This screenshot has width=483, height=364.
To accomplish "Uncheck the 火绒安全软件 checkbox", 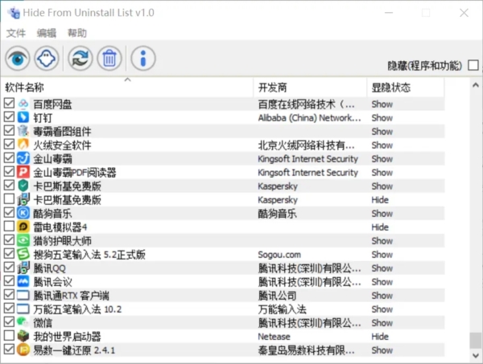I will coord(9,144).
